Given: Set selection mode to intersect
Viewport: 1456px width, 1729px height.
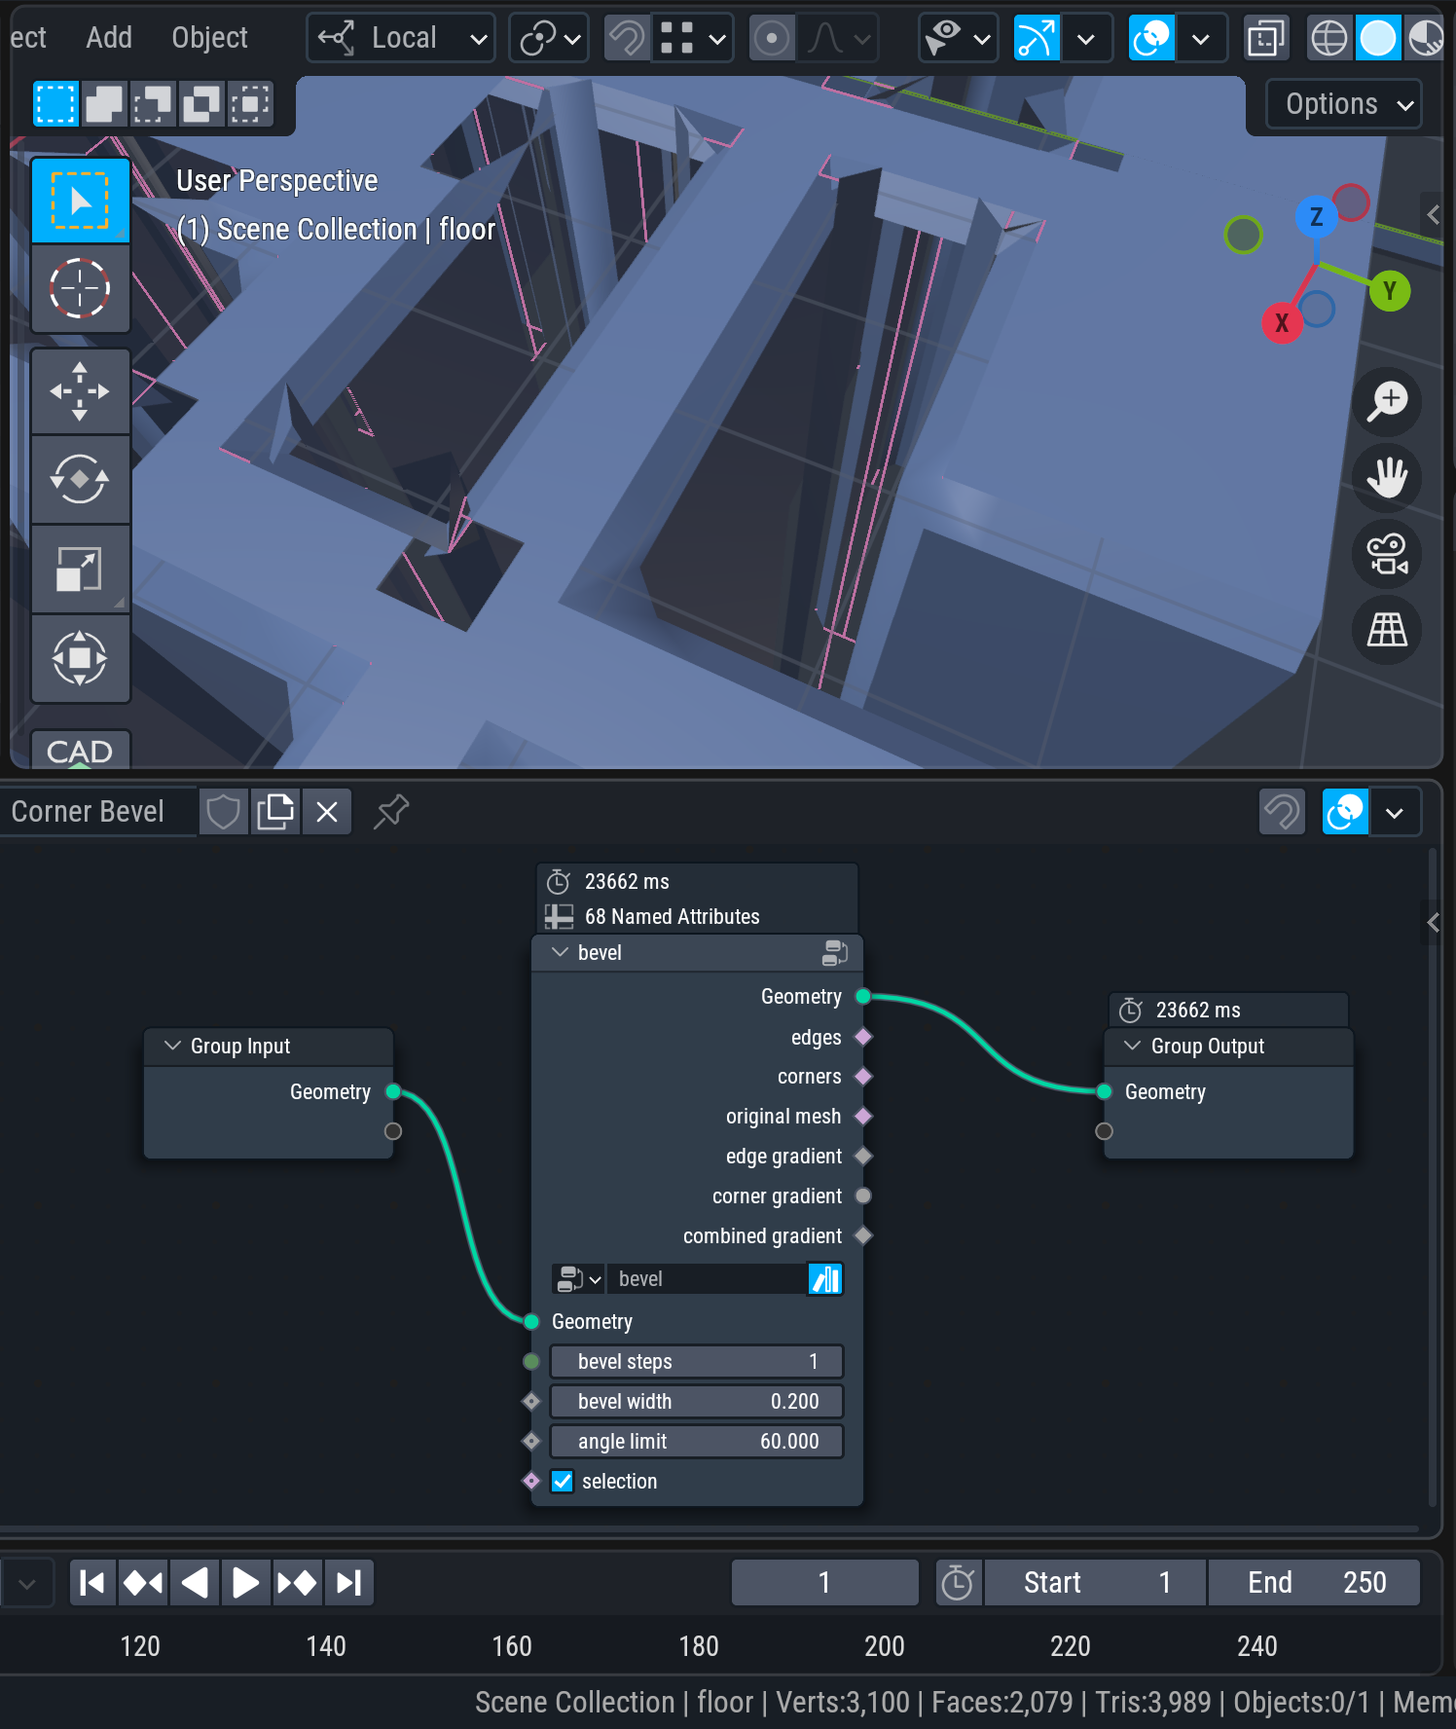Looking at the screenshot, I should (x=249, y=103).
